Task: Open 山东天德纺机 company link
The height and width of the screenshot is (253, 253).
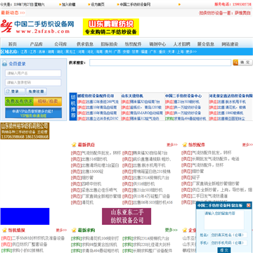Action: 132,96
